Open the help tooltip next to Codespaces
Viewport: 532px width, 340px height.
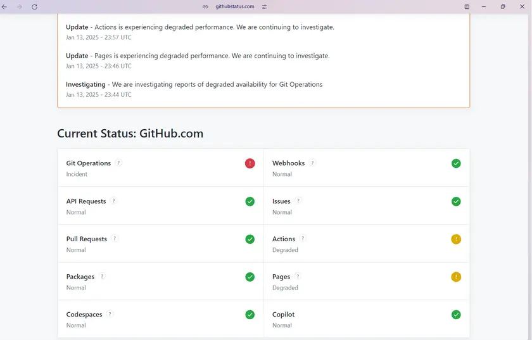pos(110,313)
